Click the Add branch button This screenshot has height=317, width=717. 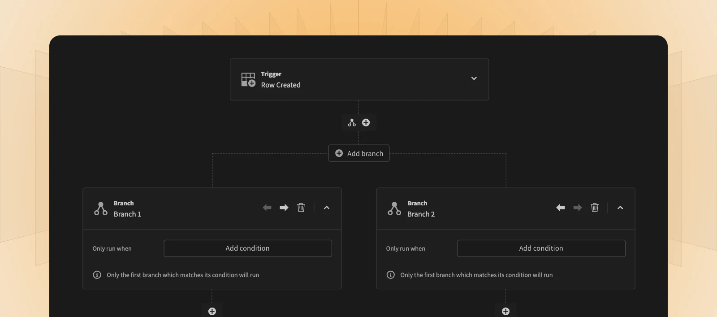pos(359,153)
